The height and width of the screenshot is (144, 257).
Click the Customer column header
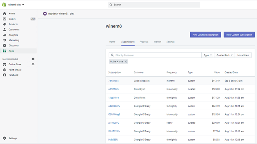[139, 72]
